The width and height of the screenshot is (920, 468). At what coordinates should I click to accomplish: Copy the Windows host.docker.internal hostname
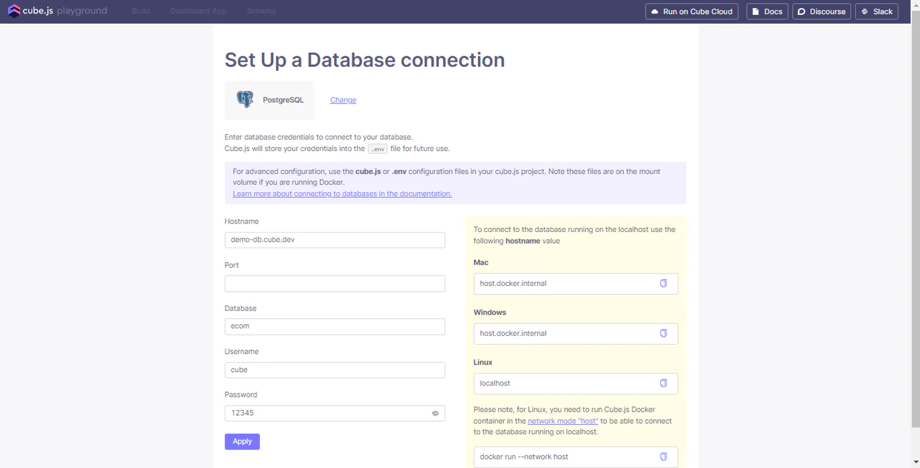click(x=663, y=334)
